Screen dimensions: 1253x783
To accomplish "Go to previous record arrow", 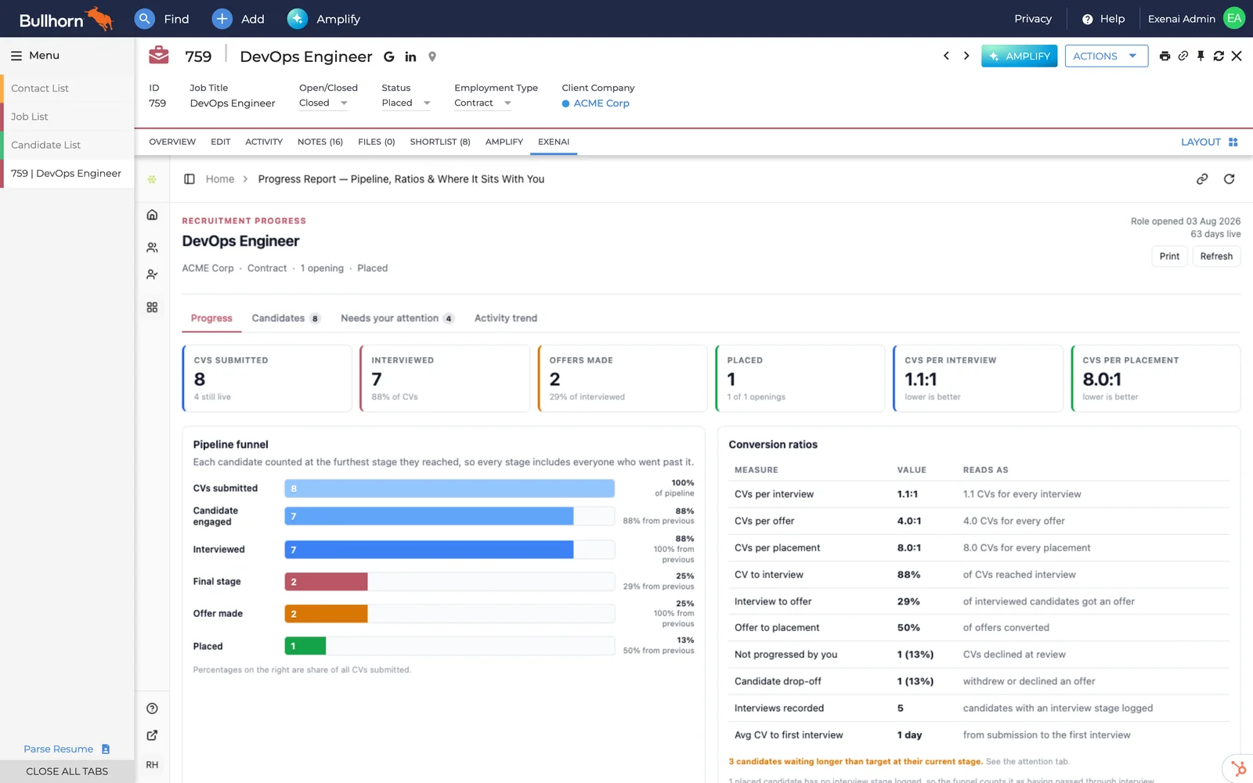I will point(946,56).
